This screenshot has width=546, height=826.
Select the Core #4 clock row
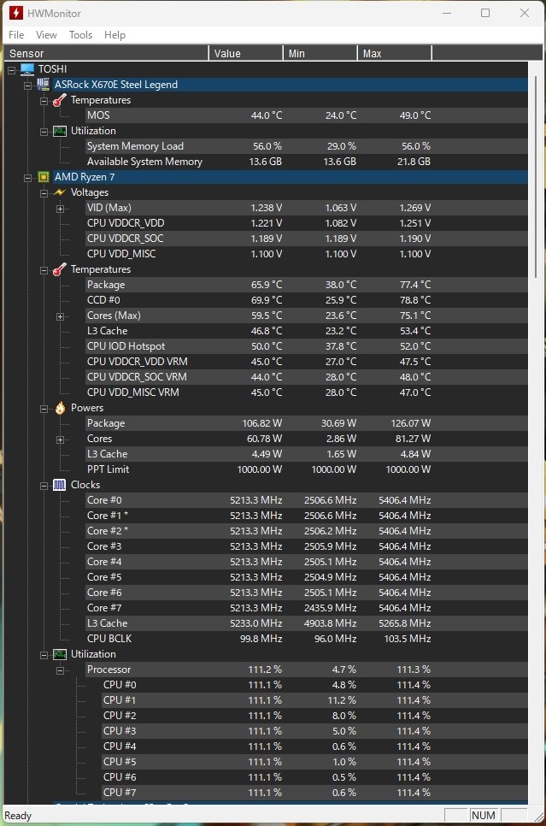[307, 562]
